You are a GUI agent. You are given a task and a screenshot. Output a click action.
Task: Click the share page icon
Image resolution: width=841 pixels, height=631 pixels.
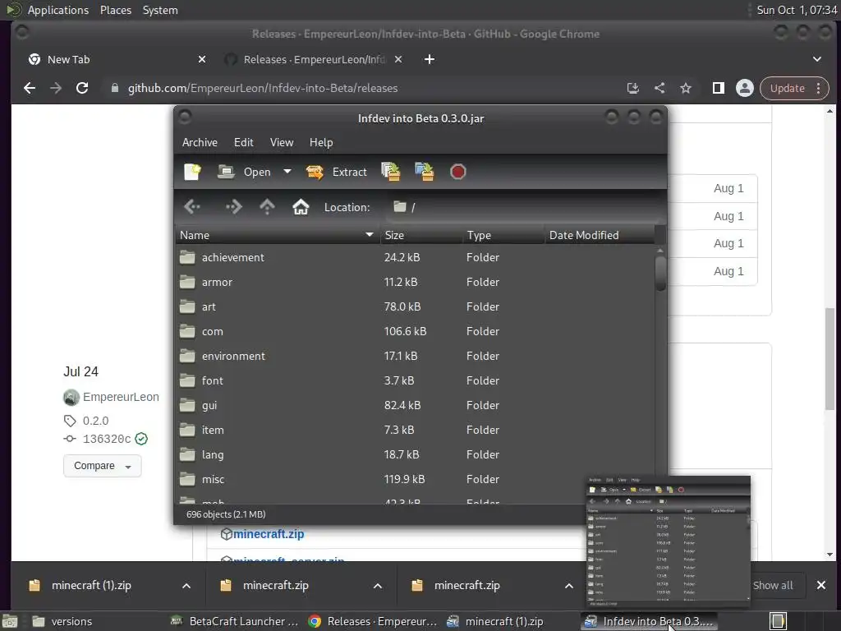coord(659,88)
